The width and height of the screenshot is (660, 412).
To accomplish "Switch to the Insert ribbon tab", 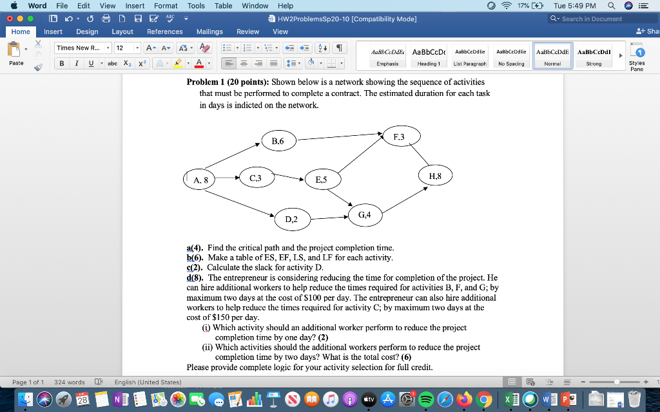I will coord(53,32).
